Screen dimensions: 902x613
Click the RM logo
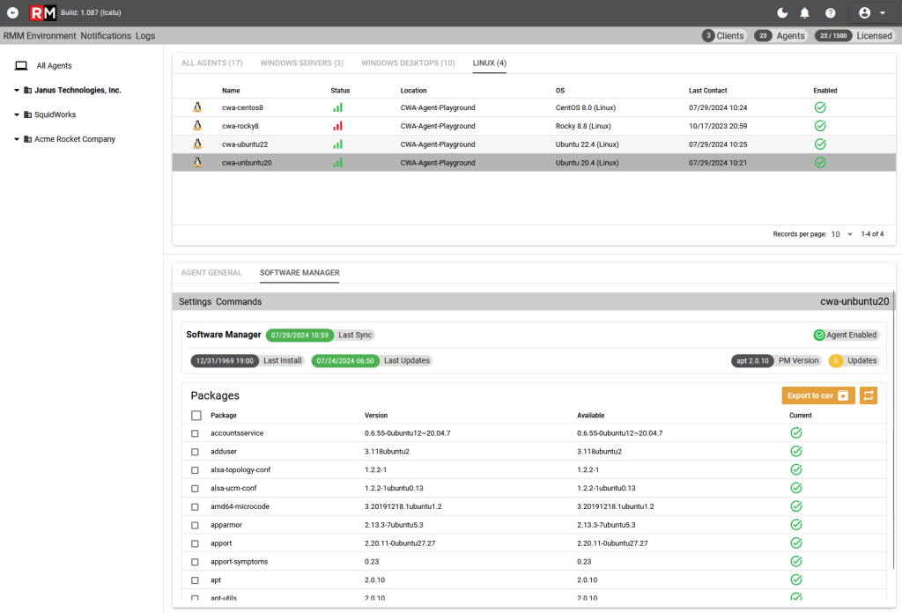(x=43, y=12)
